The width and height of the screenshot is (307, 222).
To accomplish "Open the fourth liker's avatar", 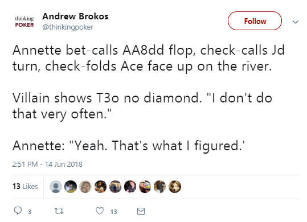I will pyautogui.click(x=100, y=187).
